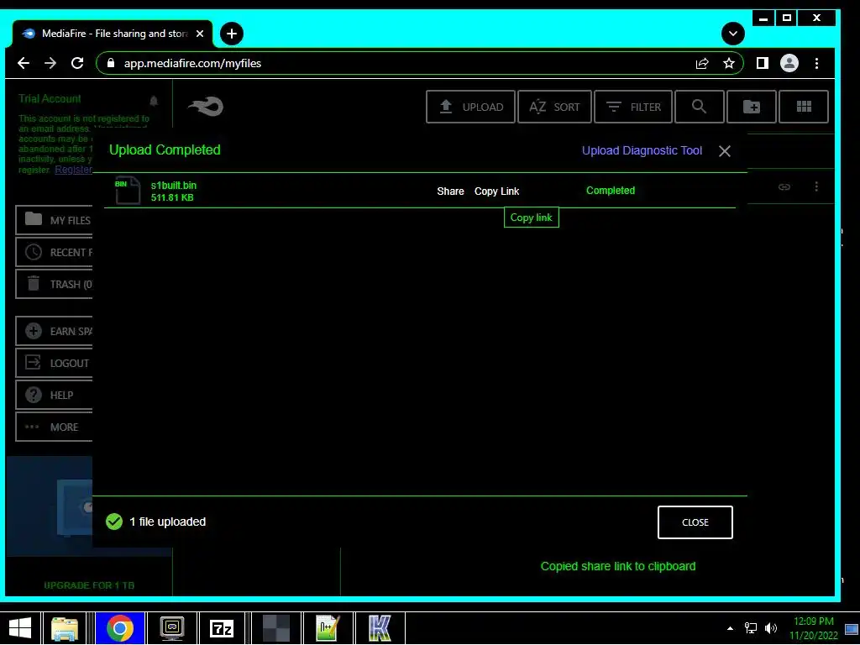860x645 pixels.
Task: Open the Chrome profile avatar
Action: click(x=789, y=63)
